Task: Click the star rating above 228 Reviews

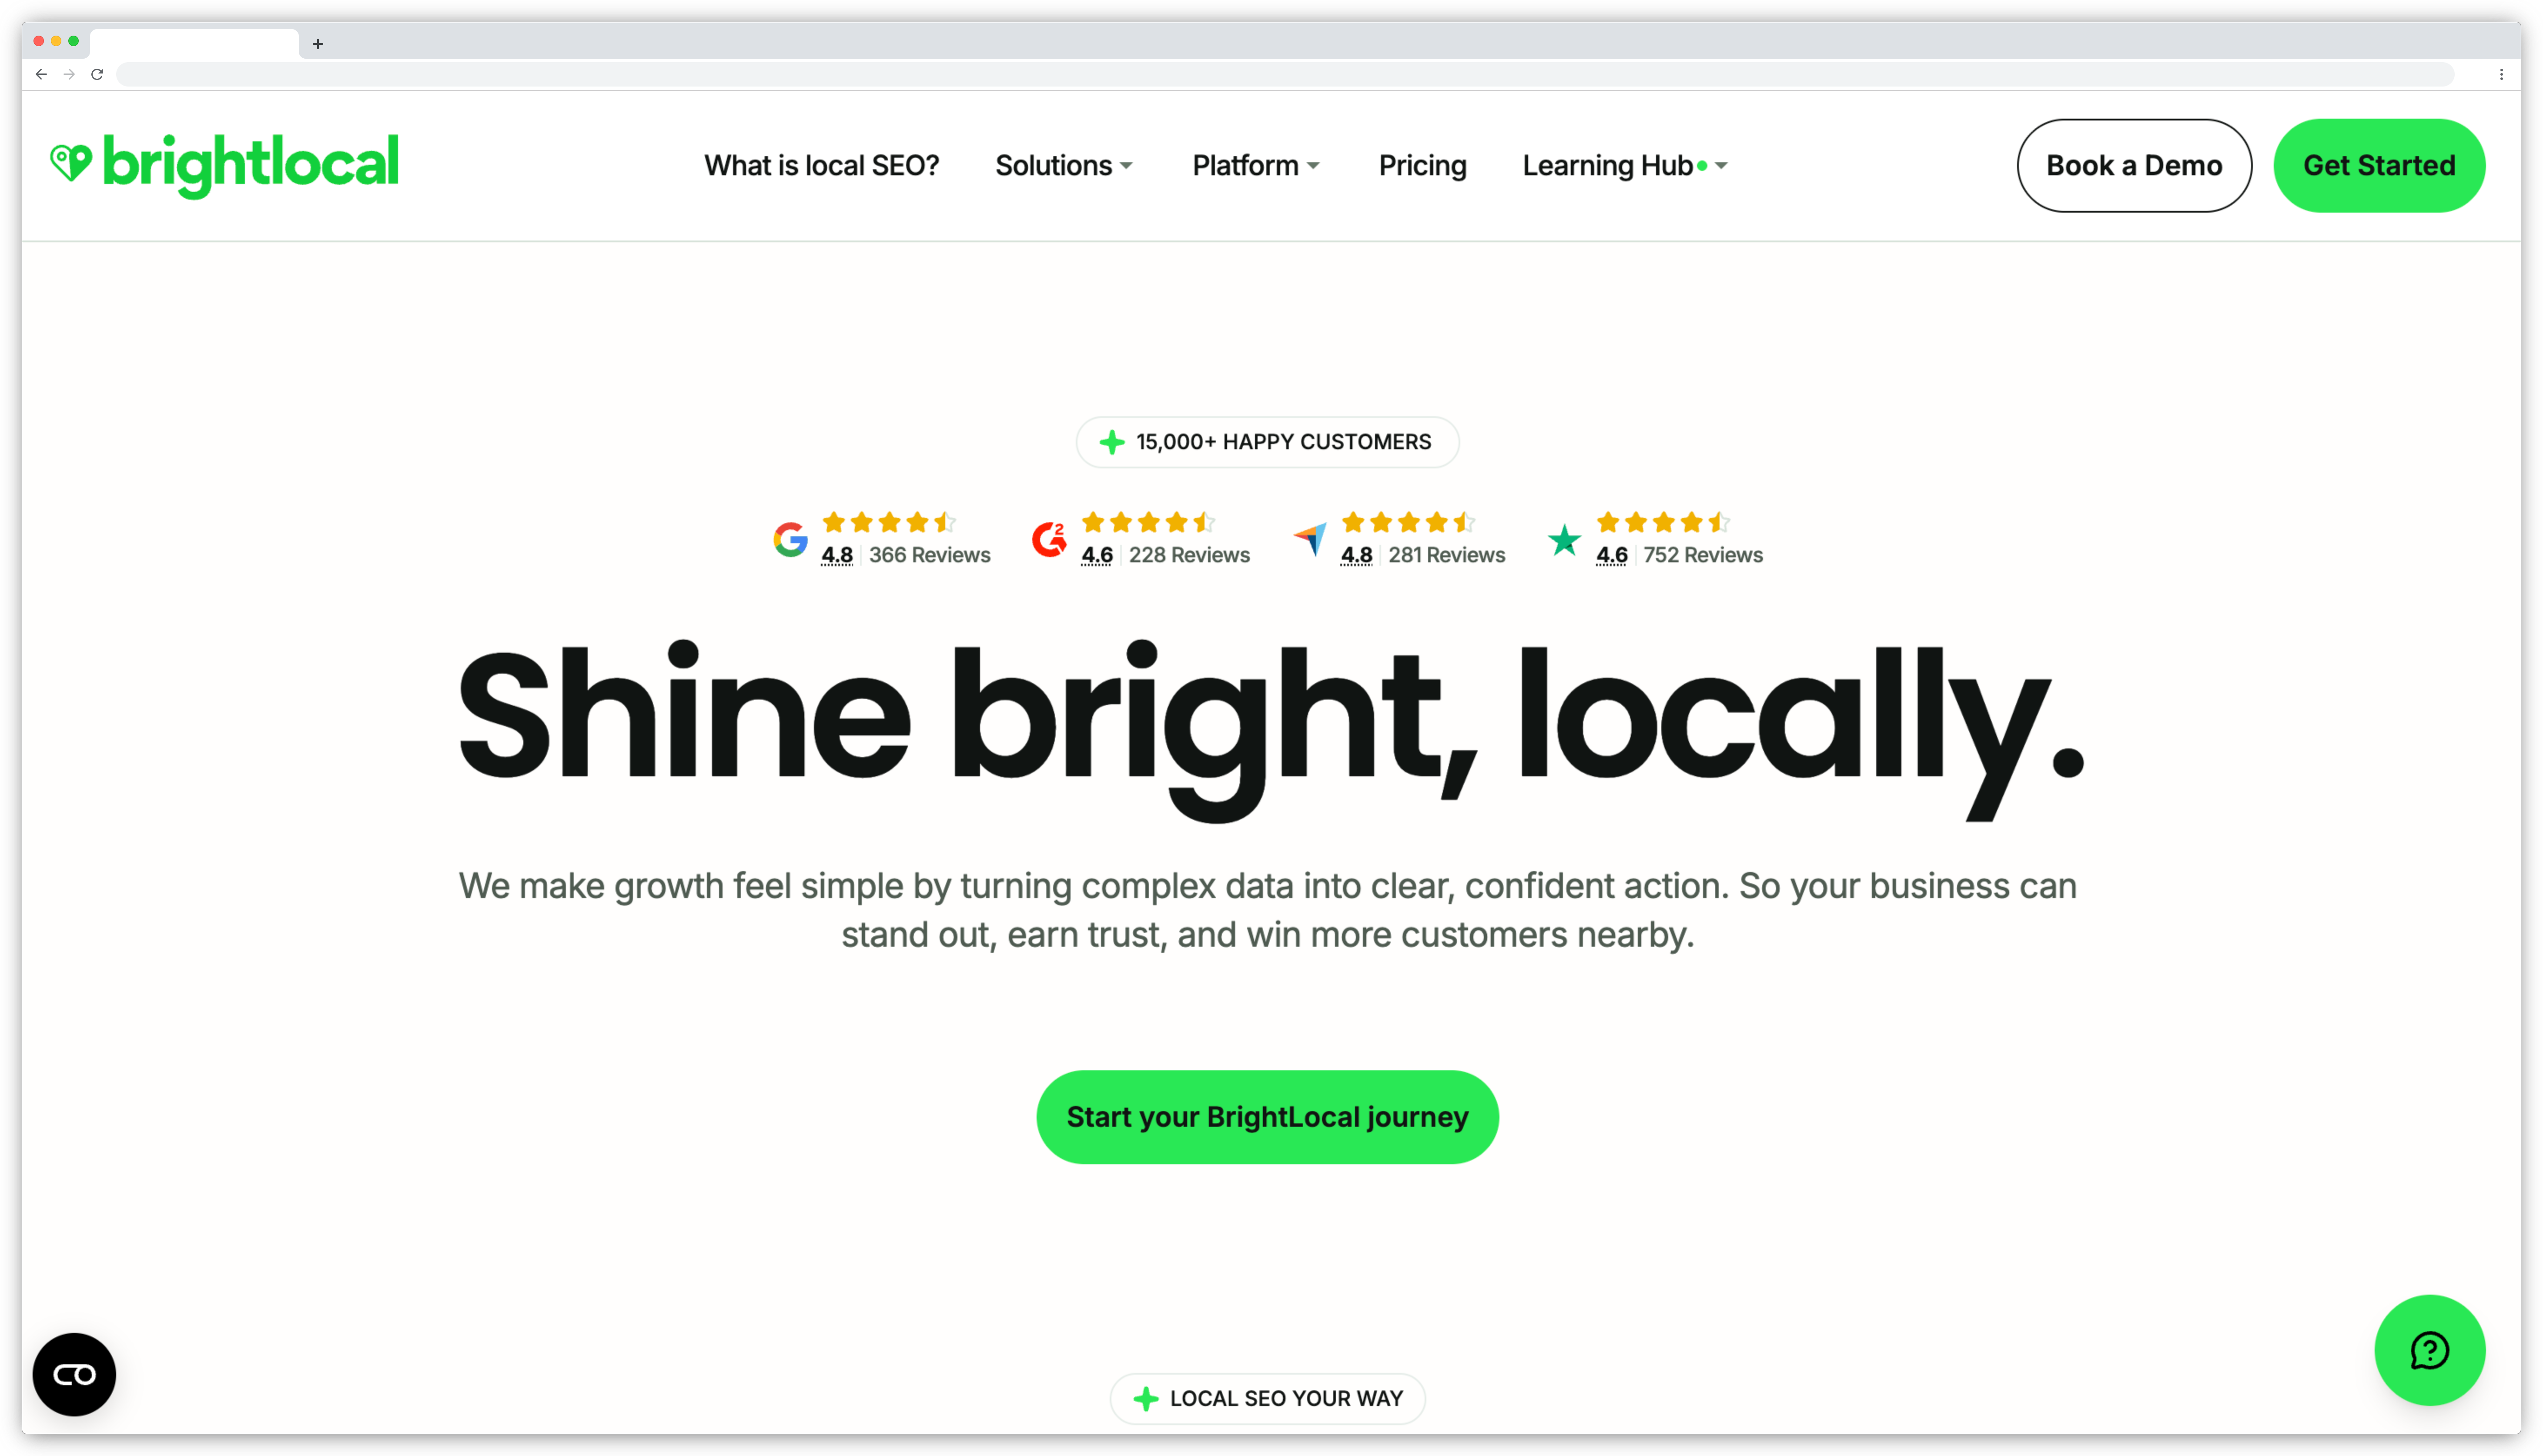Action: pyautogui.click(x=1148, y=521)
